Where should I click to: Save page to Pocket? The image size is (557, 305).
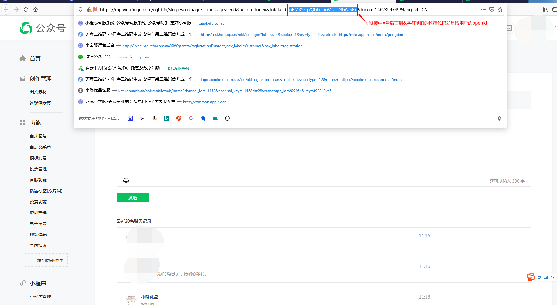click(492, 9)
